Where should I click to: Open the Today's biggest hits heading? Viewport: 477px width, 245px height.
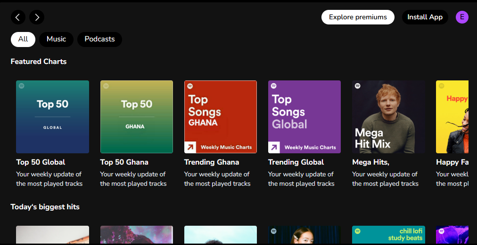[x=45, y=207]
